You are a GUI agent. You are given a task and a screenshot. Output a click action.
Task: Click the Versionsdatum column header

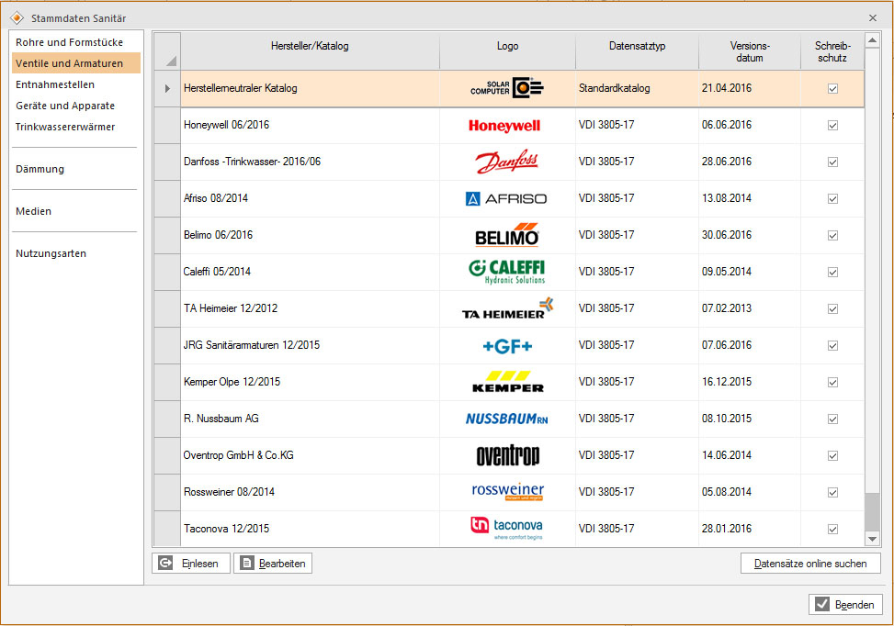click(x=750, y=51)
